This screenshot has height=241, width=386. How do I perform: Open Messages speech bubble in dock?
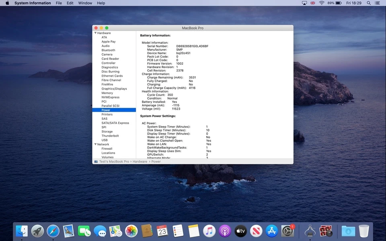[x=100, y=231]
